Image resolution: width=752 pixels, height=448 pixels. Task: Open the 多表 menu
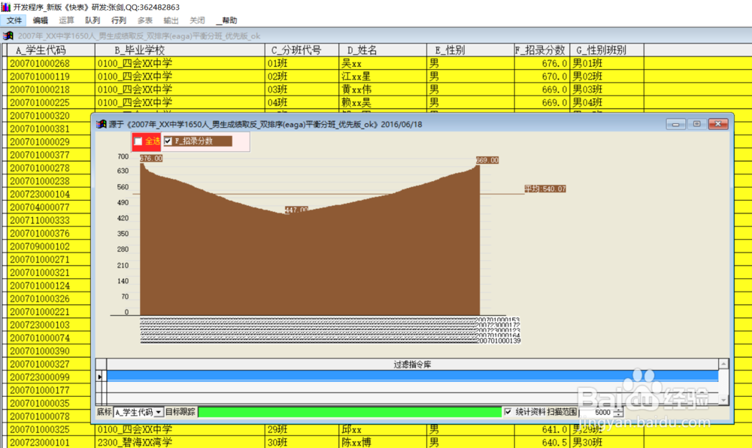coord(145,20)
